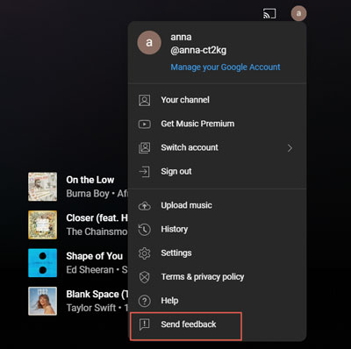
Task: Open Upload music
Action: (218, 206)
